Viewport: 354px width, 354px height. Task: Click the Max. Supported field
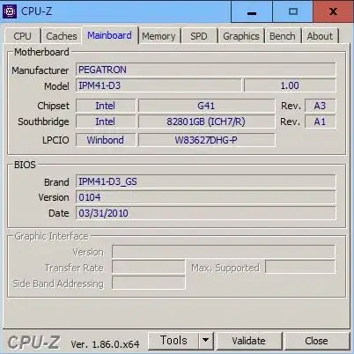click(300, 267)
